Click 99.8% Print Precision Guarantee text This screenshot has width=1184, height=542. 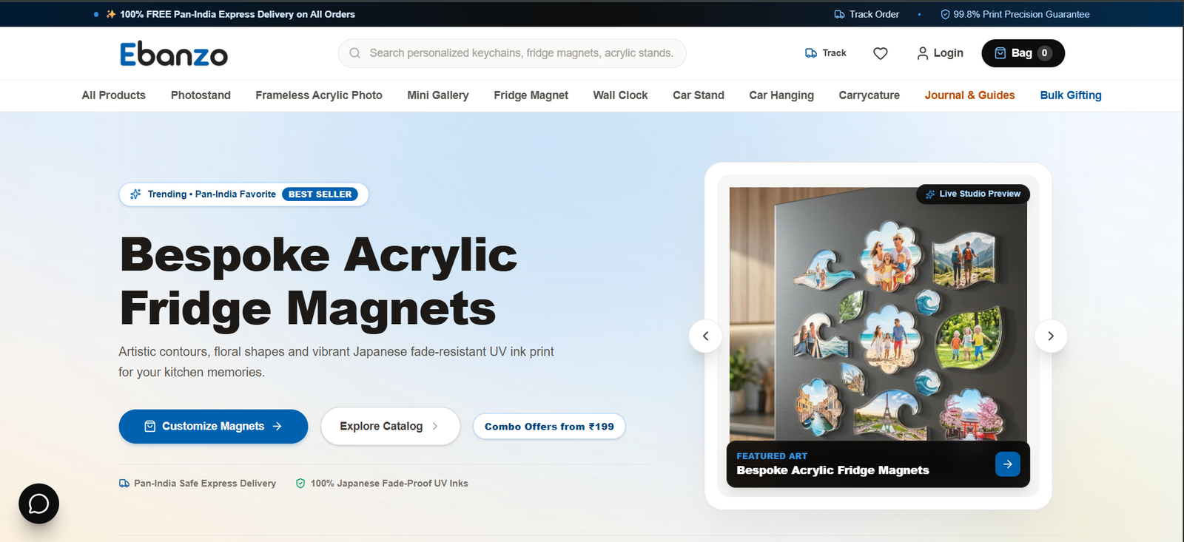pyautogui.click(x=1021, y=14)
